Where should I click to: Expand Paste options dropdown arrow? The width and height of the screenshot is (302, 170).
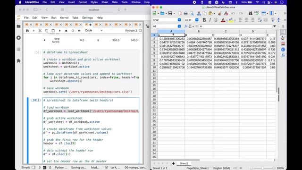(214, 14)
